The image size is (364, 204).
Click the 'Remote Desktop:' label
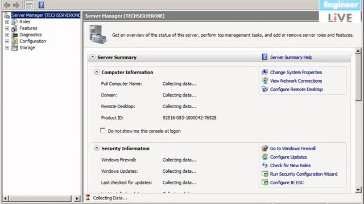tap(118, 107)
